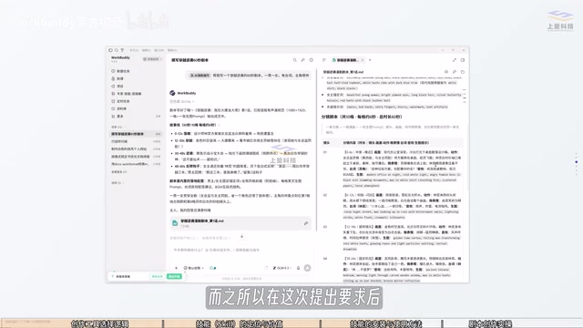Click edit icon on the .md file card
This screenshot has height=328, width=583.
point(306,223)
